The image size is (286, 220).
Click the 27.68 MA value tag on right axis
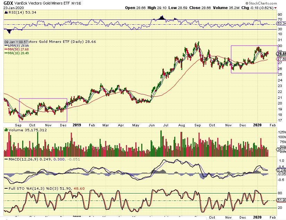(281, 59)
